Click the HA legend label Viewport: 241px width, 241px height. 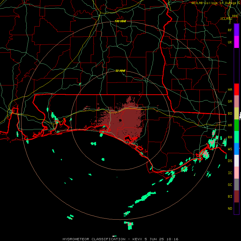click(230, 90)
